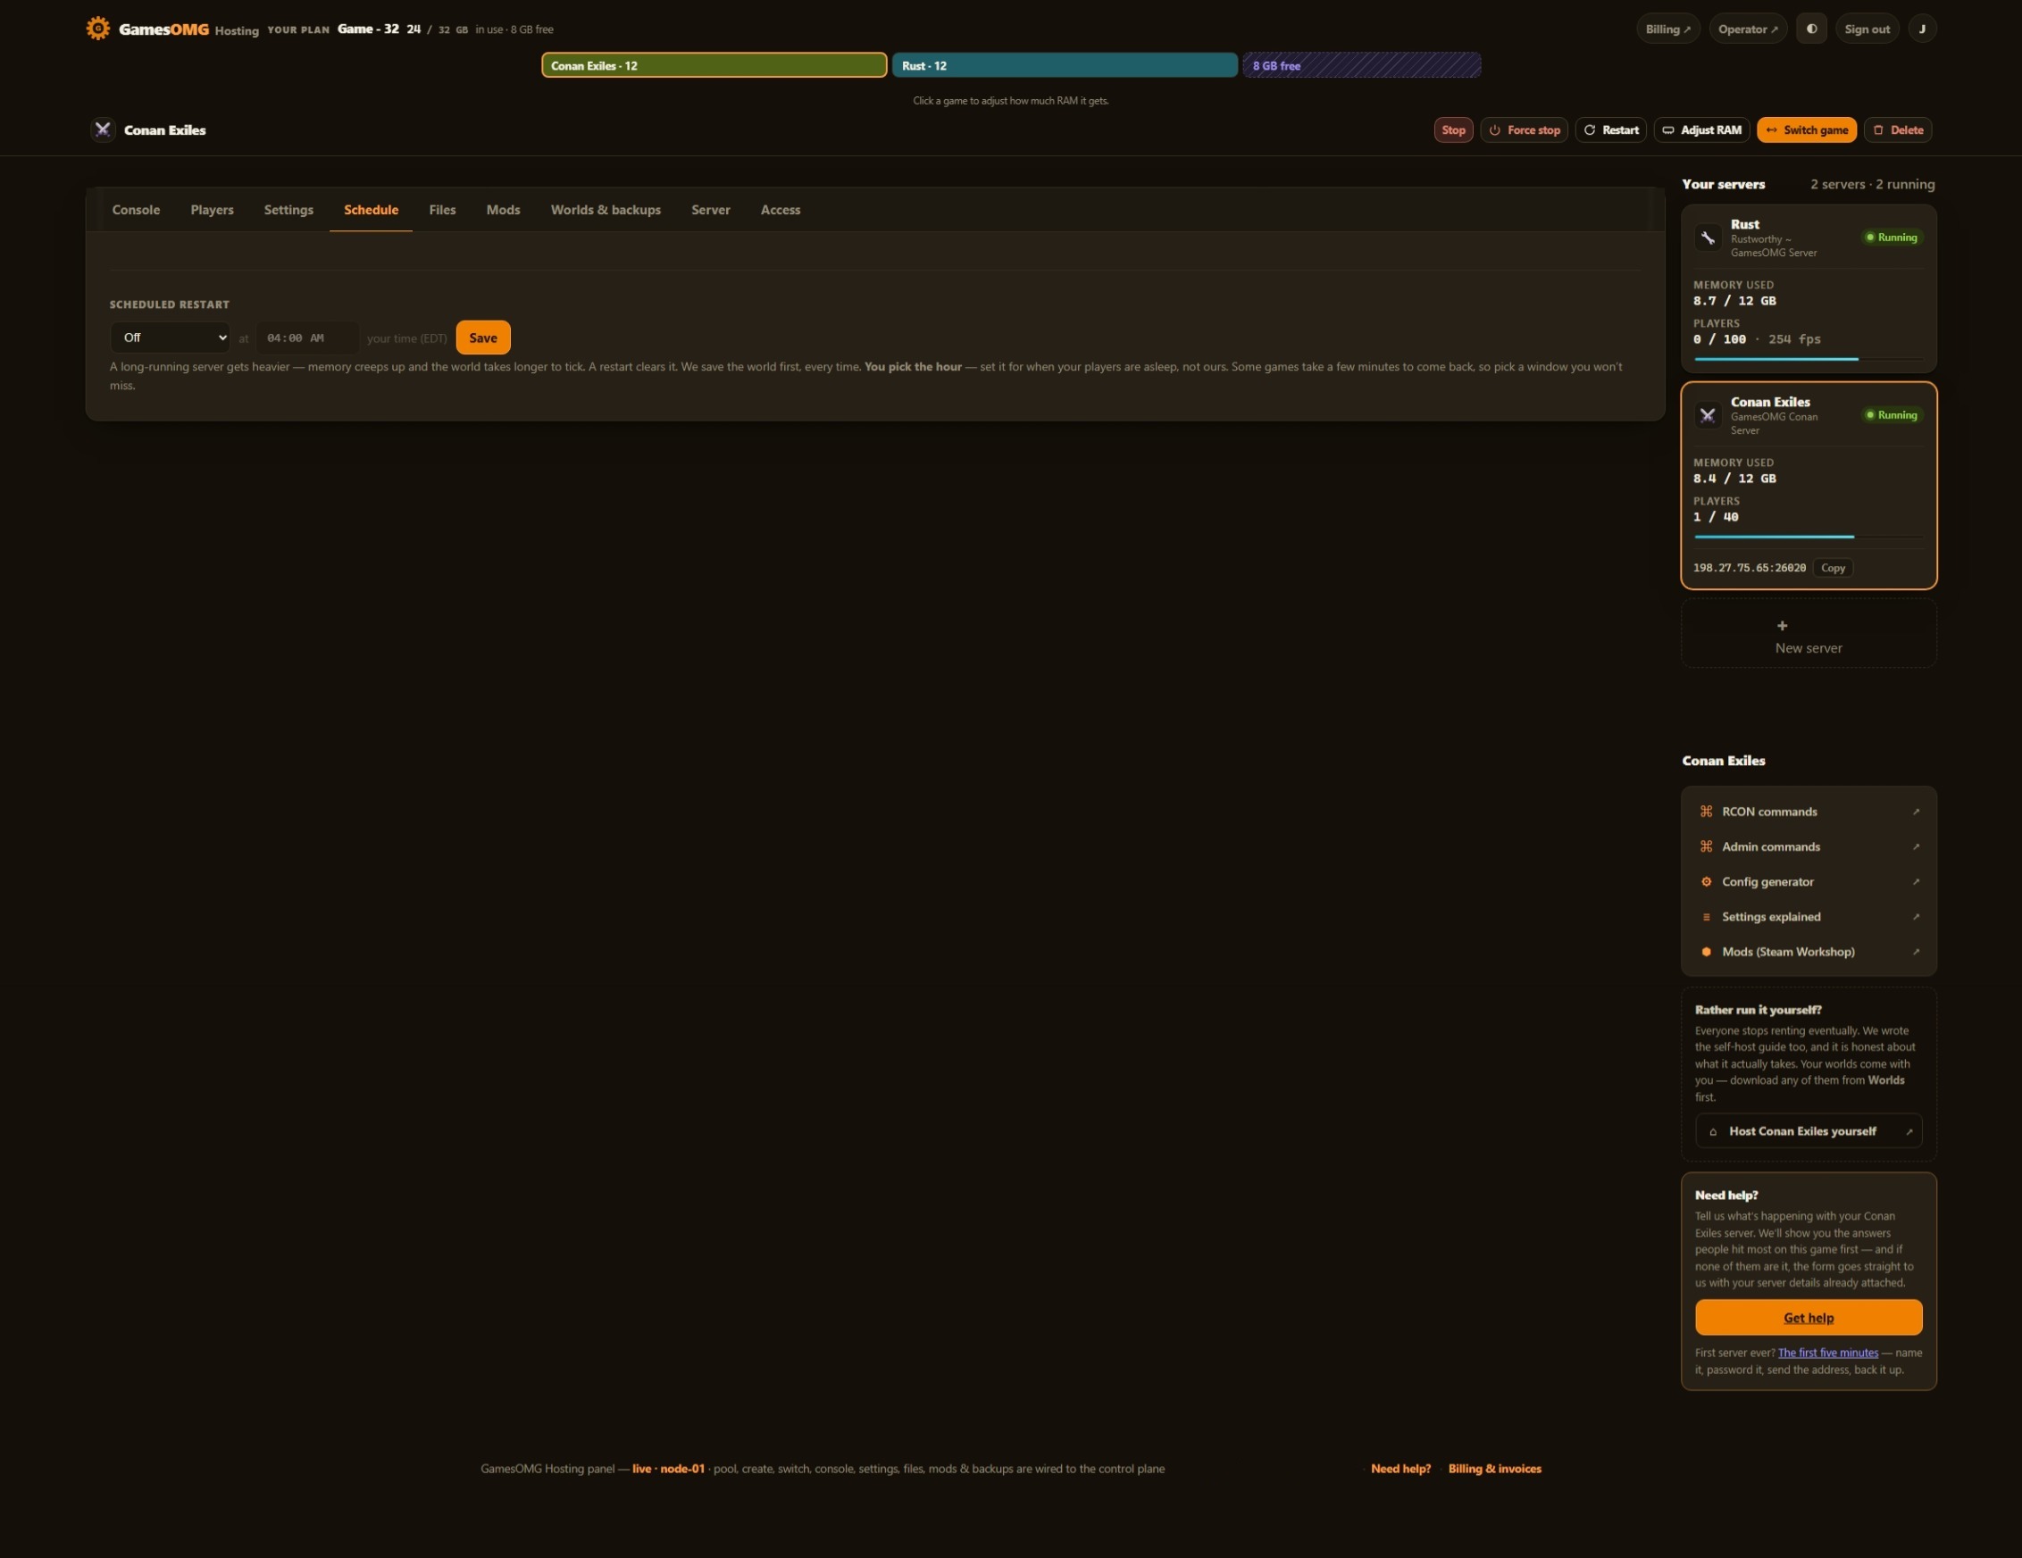Copy the server address 198.27.75.65:26020
2022x1558 pixels.
1834,569
